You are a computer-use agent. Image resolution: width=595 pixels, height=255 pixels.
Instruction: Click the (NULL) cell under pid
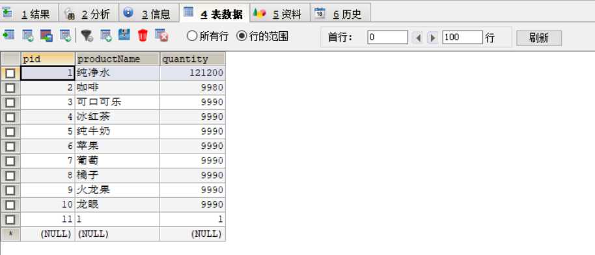tap(48, 234)
